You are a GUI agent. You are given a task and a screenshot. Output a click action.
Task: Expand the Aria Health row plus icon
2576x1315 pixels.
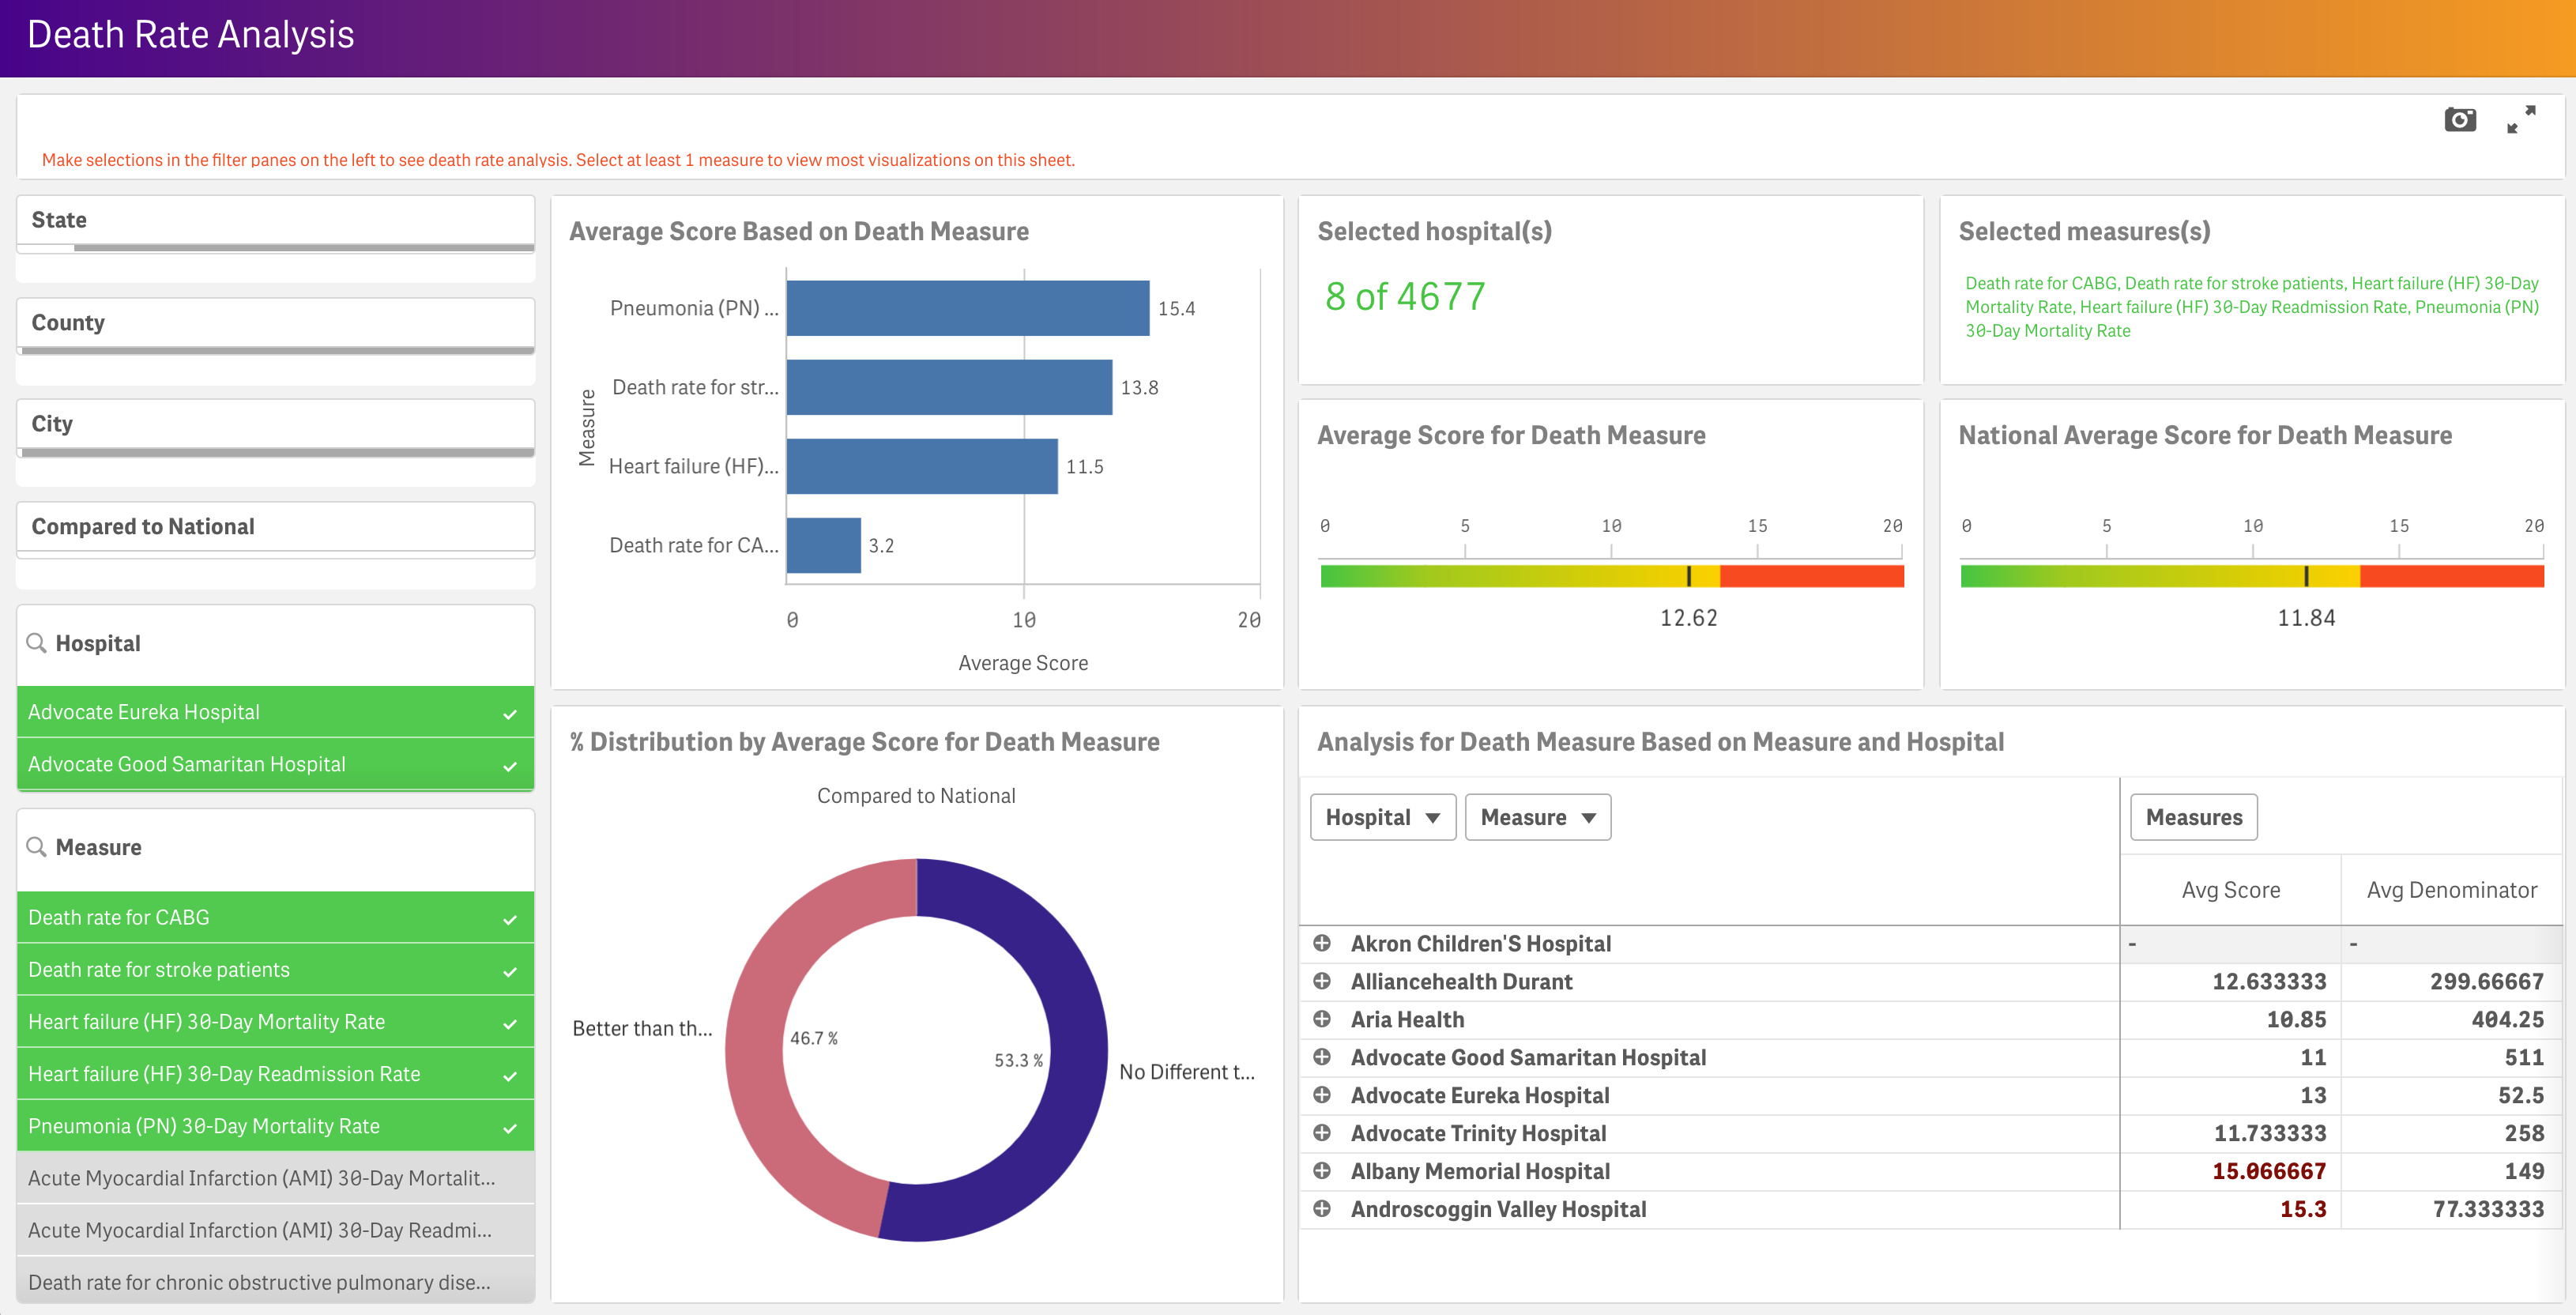pos(1322,1019)
